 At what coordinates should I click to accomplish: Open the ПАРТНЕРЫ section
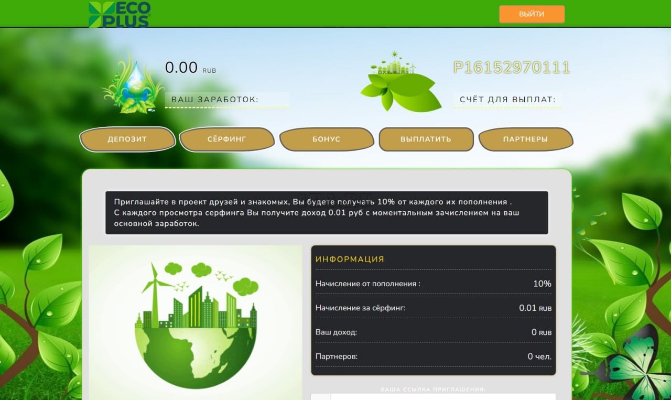pos(526,139)
